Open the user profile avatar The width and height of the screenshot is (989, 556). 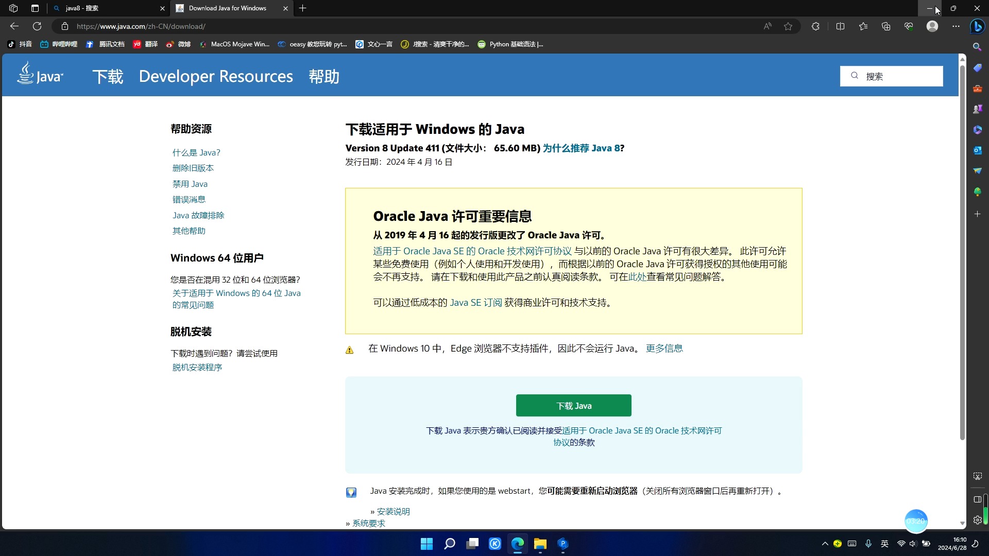[932, 26]
